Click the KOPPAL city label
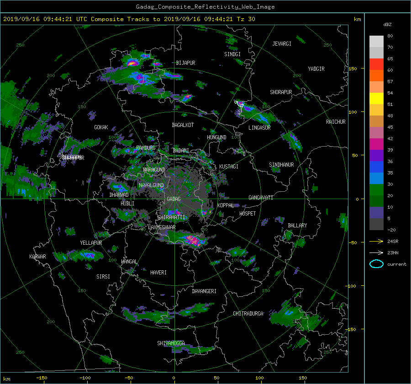Viewport: 411px width, 384px height. tap(226, 205)
